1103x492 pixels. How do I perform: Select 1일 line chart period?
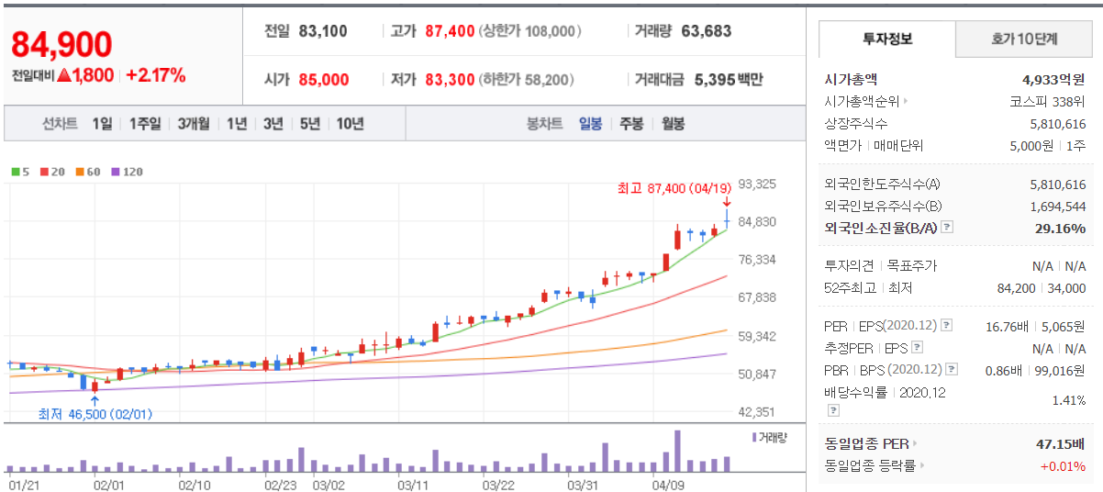pyautogui.click(x=102, y=124)
